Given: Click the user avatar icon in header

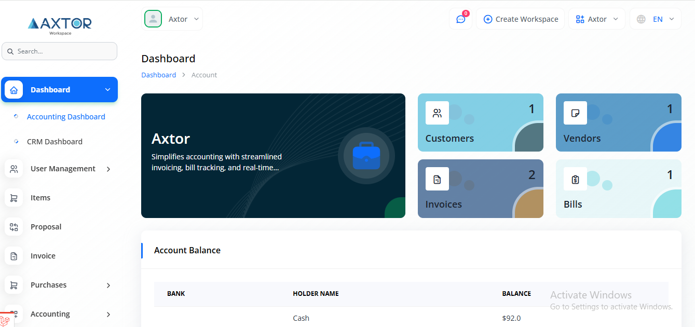Looking at the screenshot, I should (153, 19).
